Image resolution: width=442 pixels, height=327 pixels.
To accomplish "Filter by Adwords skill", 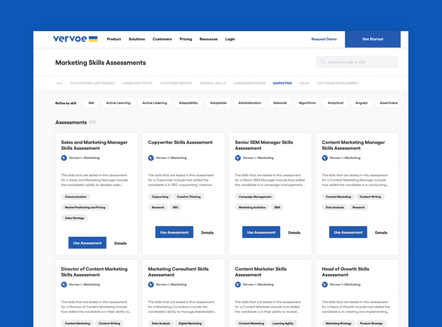I will (x=280, y=103).
